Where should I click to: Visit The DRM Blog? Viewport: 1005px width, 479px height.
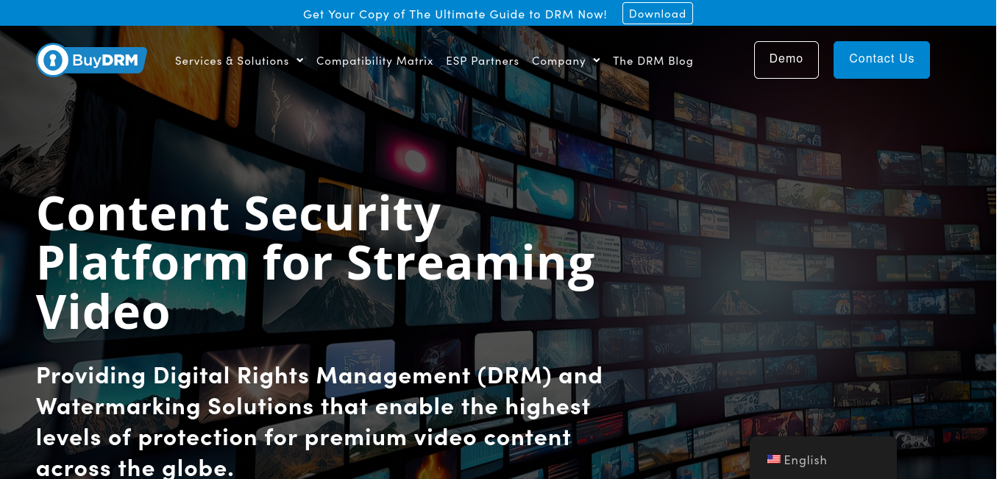pos(653,61)
